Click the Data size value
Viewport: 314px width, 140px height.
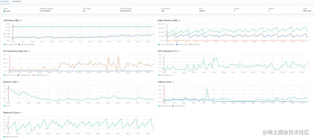[x=202, y=11]
